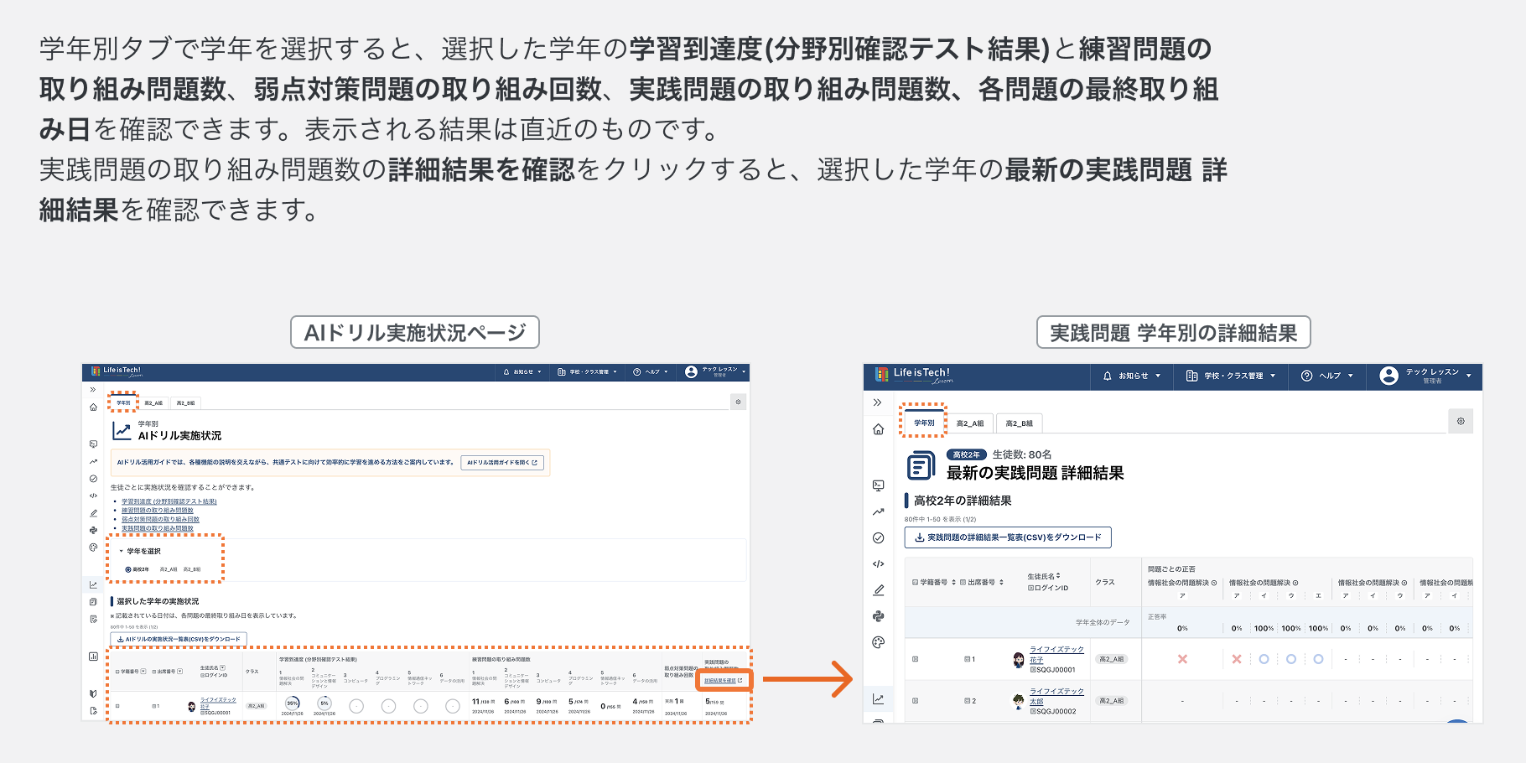The height and width of the screenshot is (763, 1526).
Task: Open ライフイズテック花子 link in right screenshot
Action: pyautogui.click(x=1056, y=654)
